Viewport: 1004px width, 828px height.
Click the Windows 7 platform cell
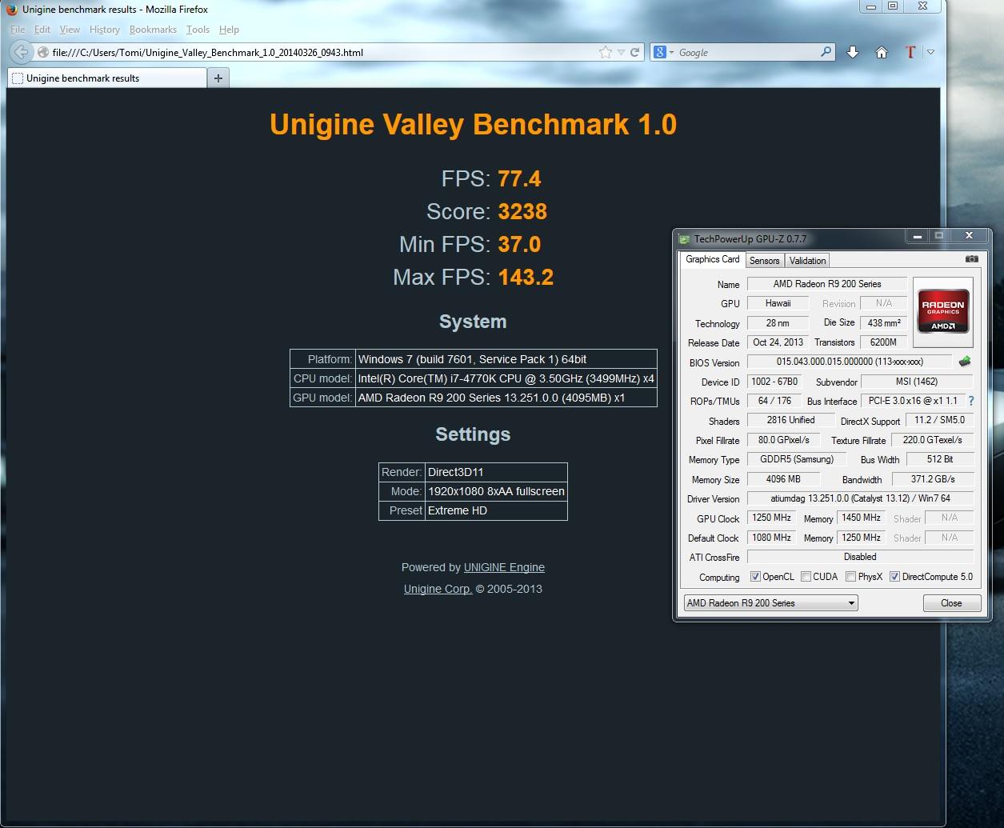(x=506, y=359)
